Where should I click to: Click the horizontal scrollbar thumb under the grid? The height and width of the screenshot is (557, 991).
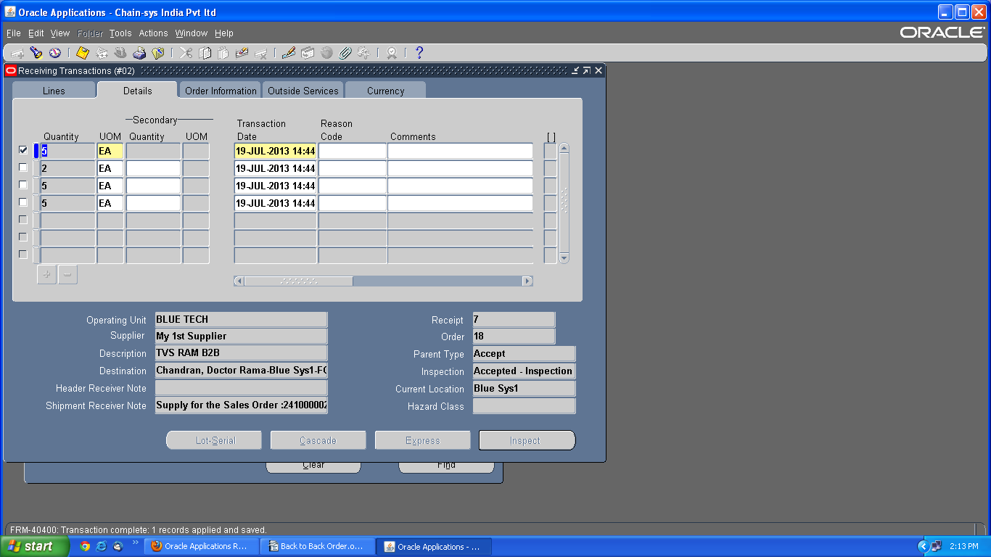point(298,281)
